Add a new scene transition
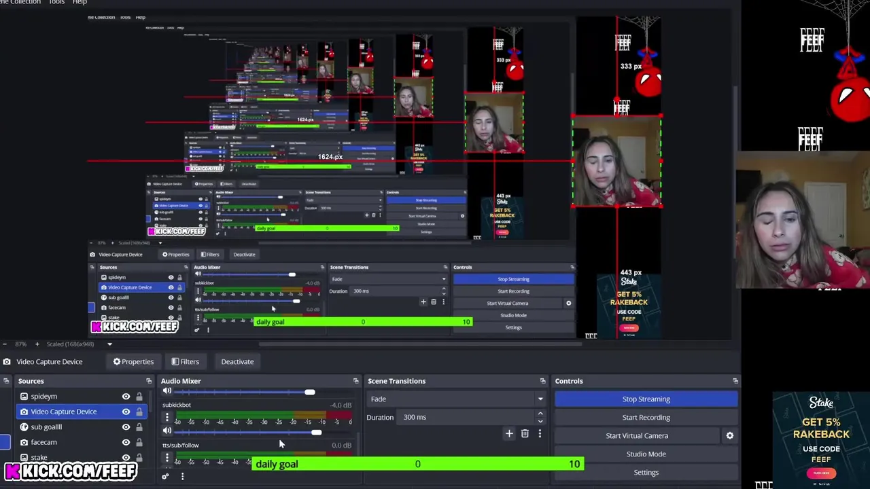Screen dimensions: 870x489 coord(509,433)
